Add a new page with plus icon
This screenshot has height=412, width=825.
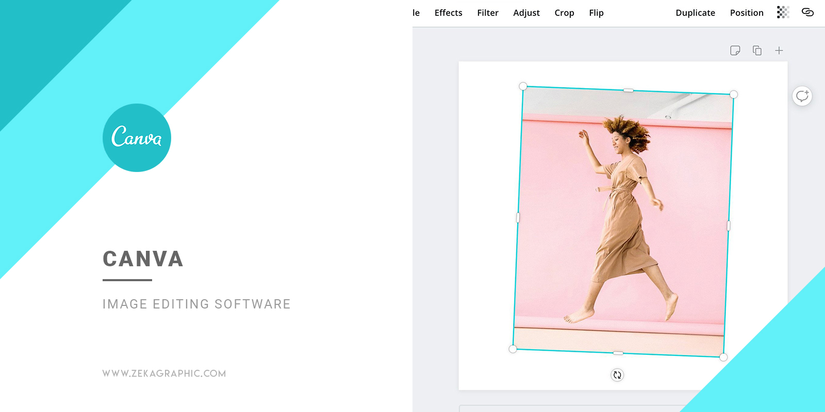click(x=779, y=50)
